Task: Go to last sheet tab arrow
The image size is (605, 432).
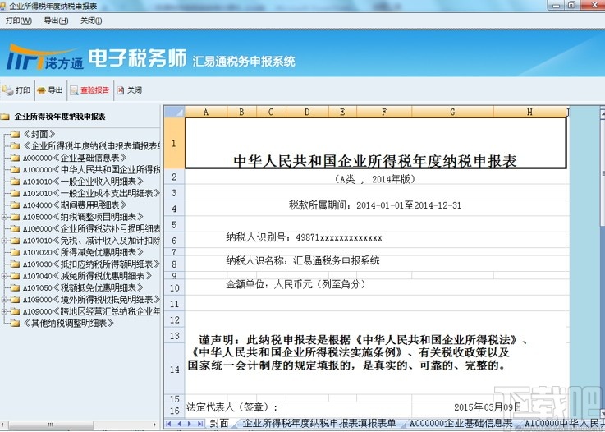Action: pos(199,424)
